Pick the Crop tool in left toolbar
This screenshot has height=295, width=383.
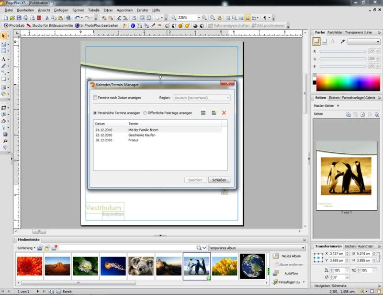[3, 108]
